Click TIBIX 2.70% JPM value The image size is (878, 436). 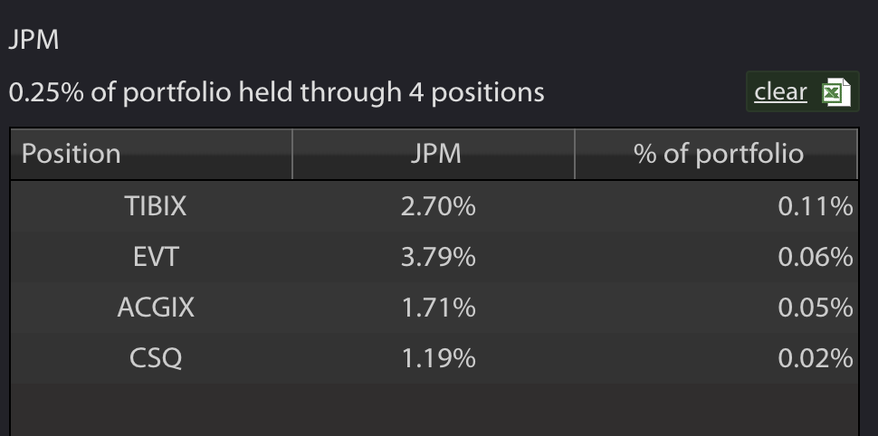point(438,206)
